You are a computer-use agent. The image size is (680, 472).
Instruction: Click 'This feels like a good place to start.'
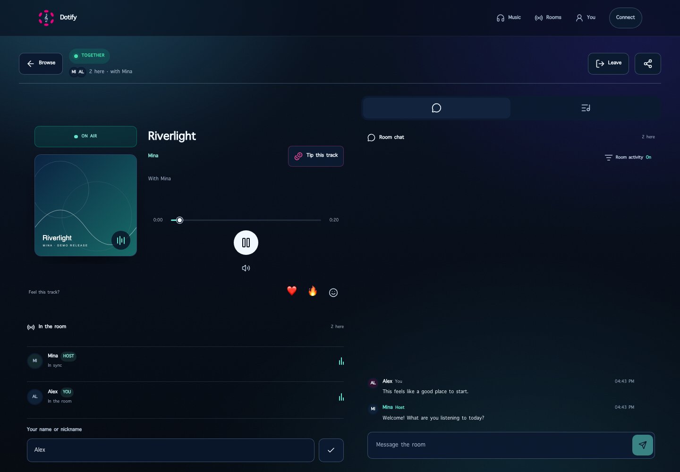pos(425,392)
